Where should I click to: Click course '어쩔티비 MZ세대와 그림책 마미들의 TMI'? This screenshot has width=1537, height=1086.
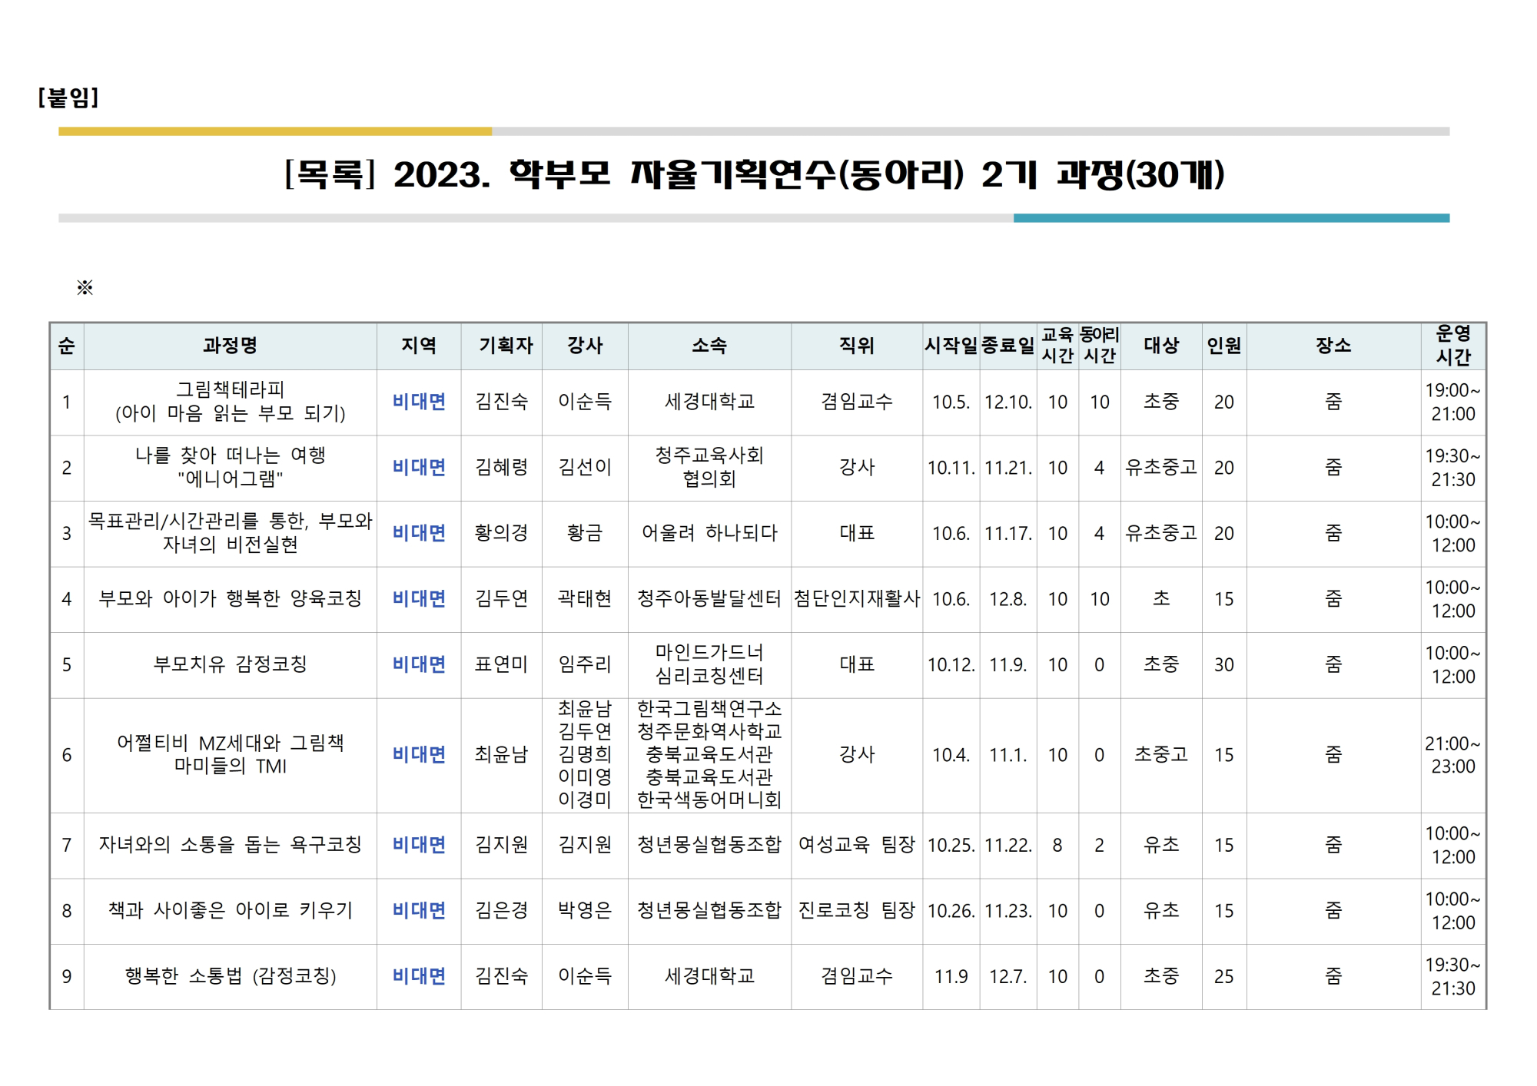(231, 754)
